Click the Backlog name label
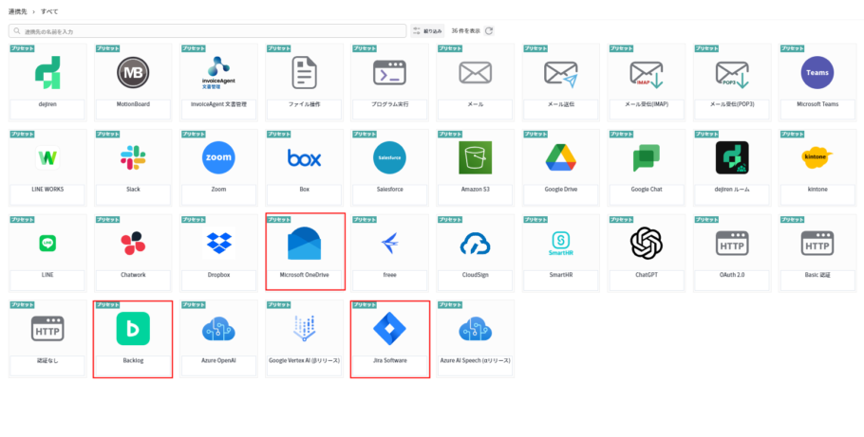The image size is (864, 437). click(x=133, y=360)
